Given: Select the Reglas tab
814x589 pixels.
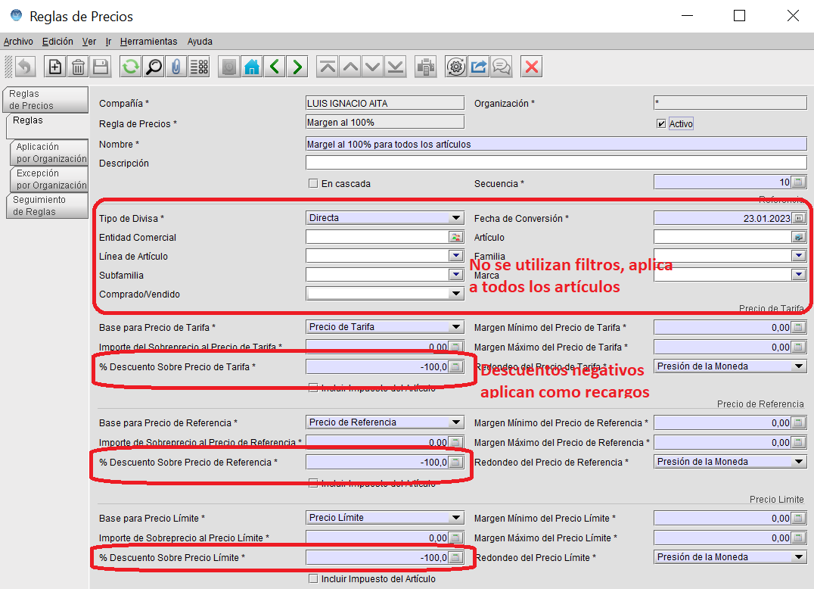Looking at the screenshot, I should point(47,126).
